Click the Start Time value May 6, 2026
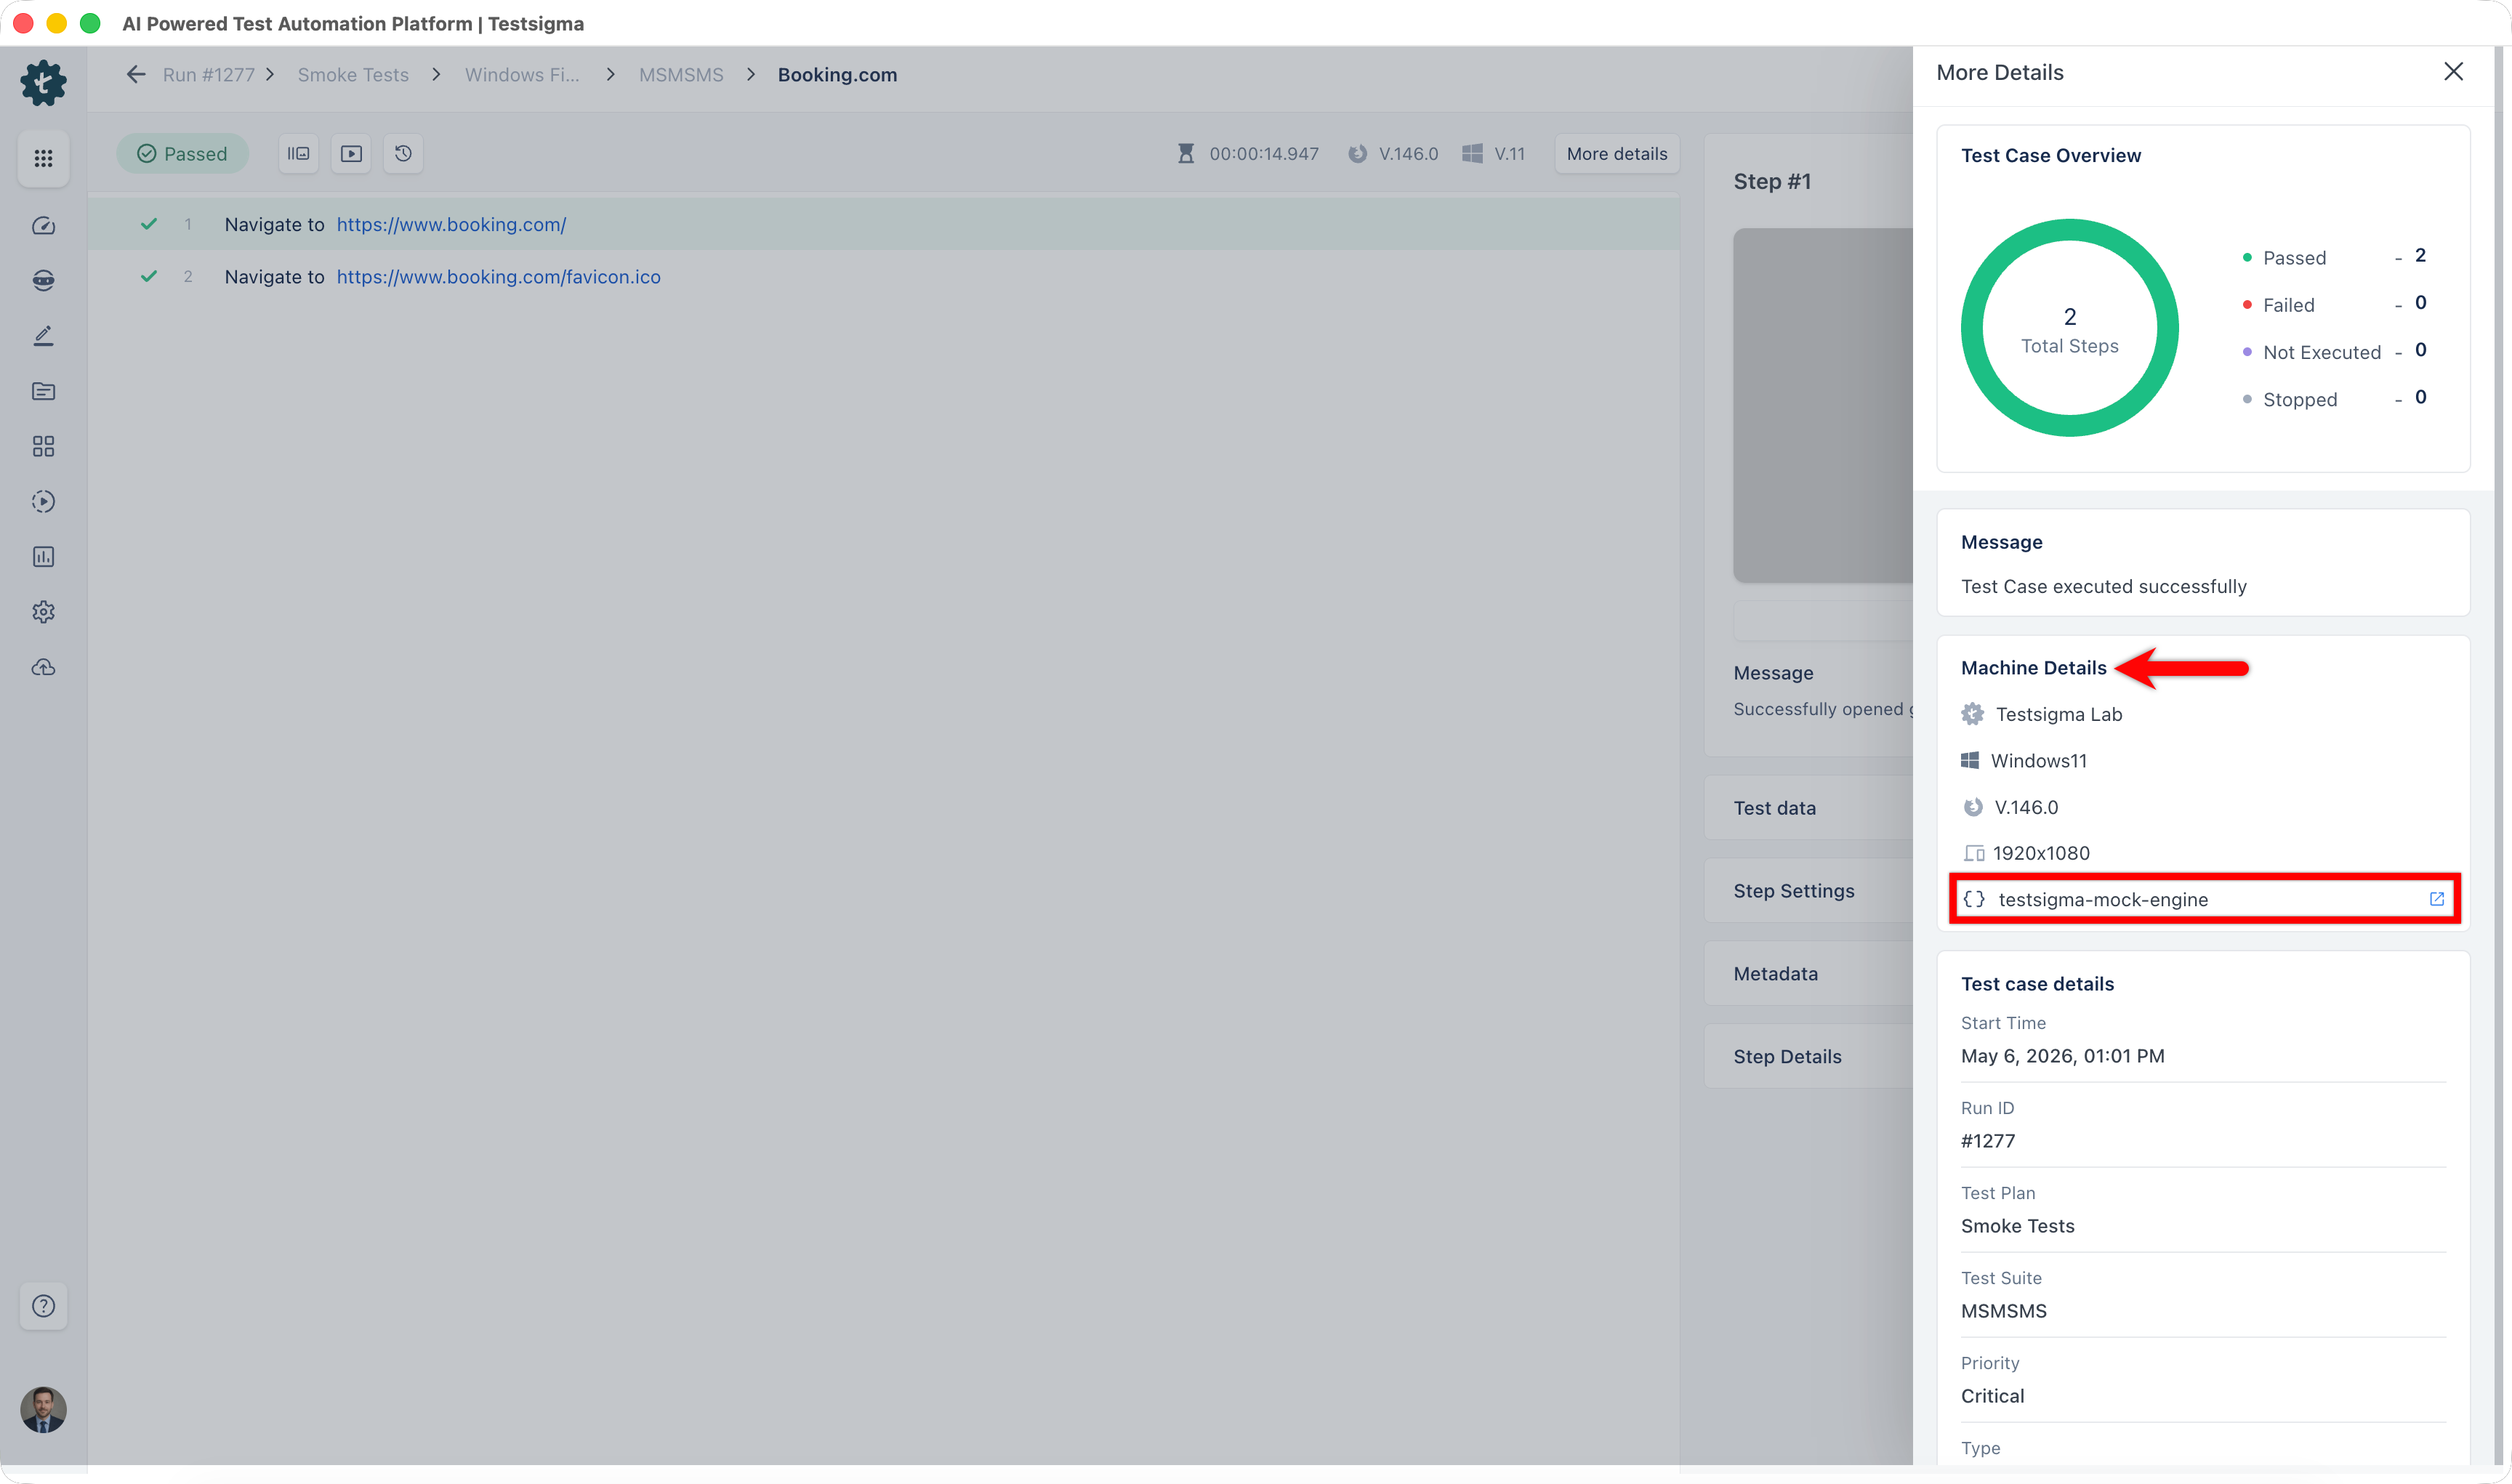This screenshot has height=1484, width=2512. click(x=2062, y=1056)
